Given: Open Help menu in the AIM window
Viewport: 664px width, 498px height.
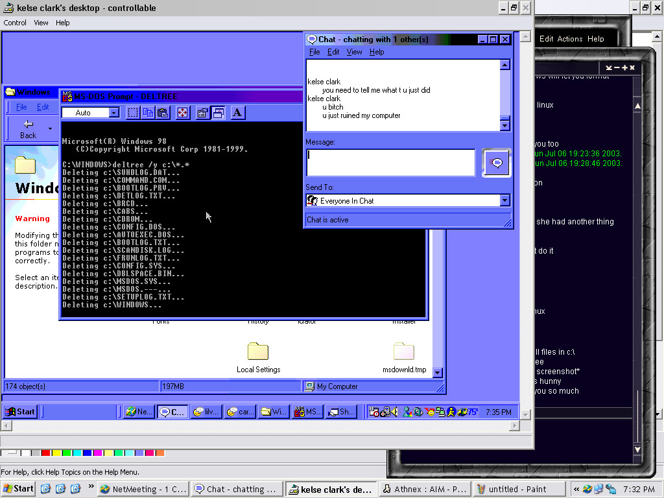Looking at the screenshot, I should coord(595,39).
